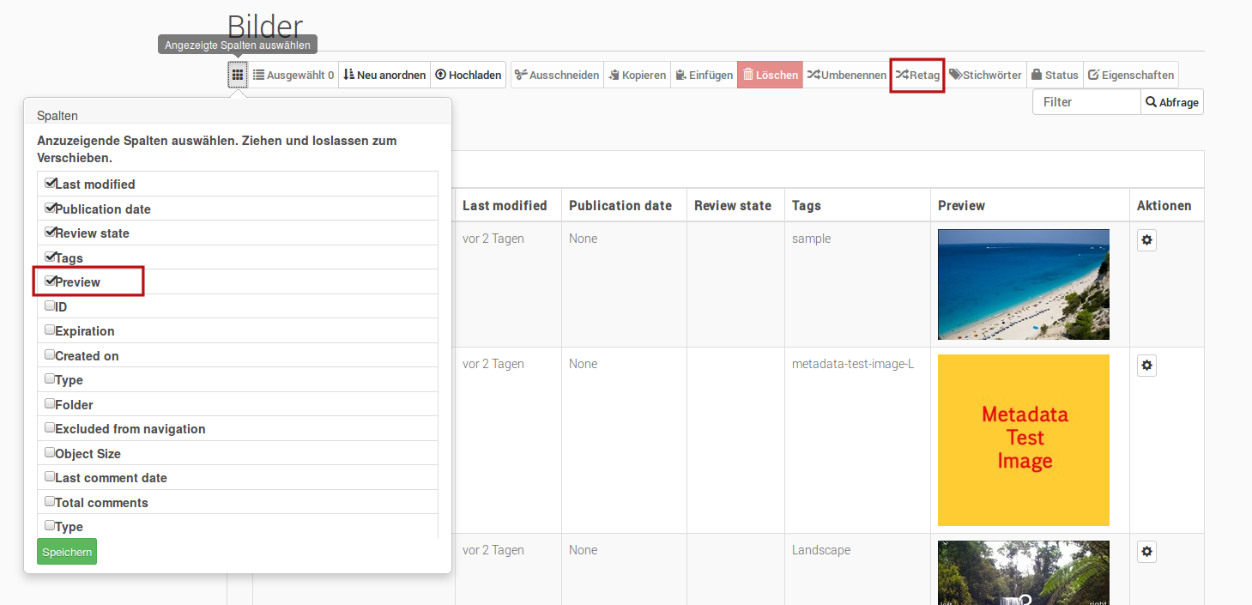Image resolution: width=1252 pixels, height=605 pixels.
Task: Click the Stichwörter keywords icon
Action: [984, 74]
